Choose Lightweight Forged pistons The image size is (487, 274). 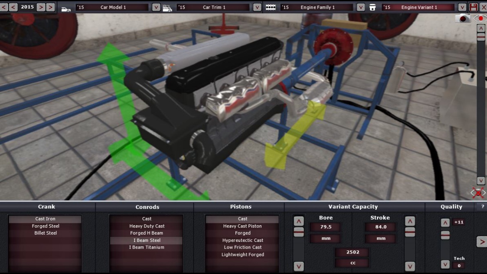243,254
